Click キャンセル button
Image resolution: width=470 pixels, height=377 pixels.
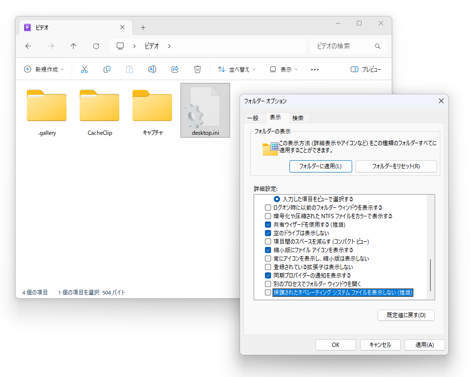point(380,345)
